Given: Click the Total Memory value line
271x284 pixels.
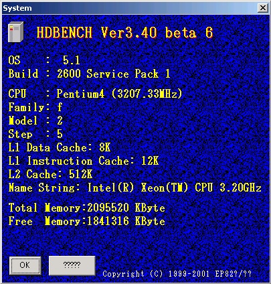Looking at the screenshot, I should coord(87,208).
